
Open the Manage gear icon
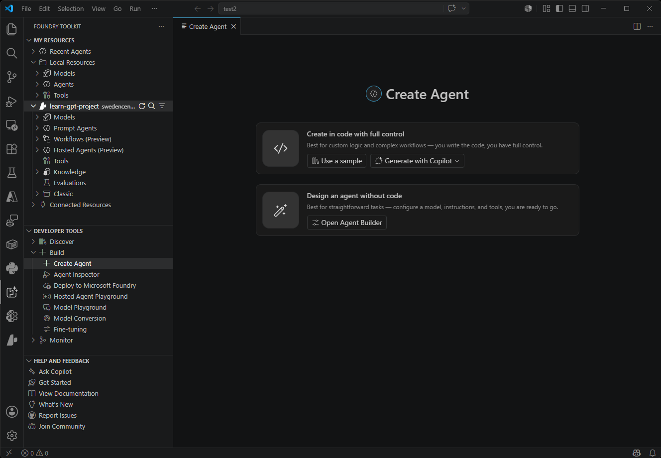pos(11,436)
